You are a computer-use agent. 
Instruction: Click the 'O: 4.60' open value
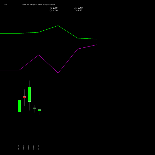pos(54,11)
